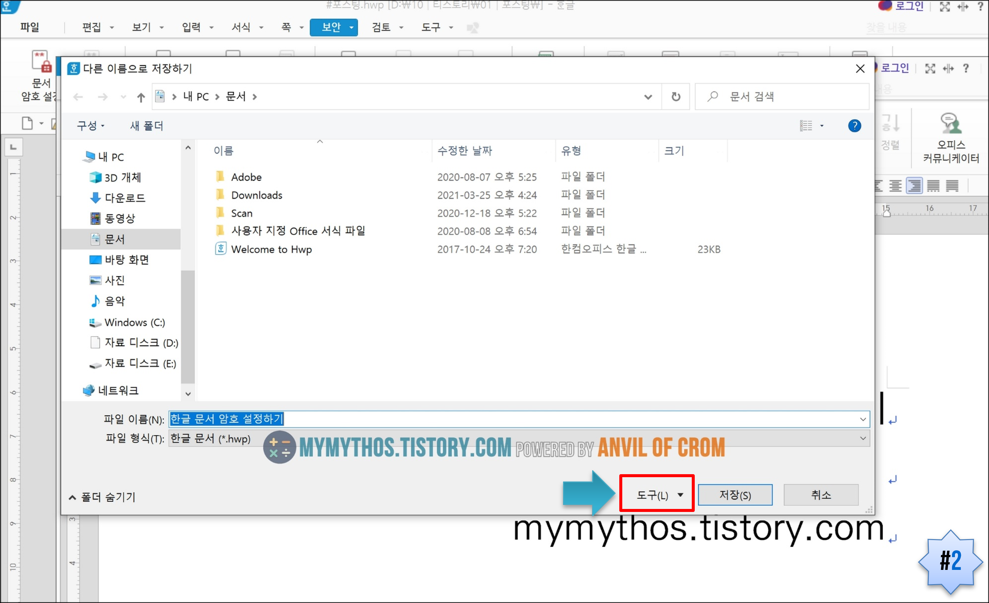
Task: Expand the address bar history dropdown
Action: tap(648, 97)
